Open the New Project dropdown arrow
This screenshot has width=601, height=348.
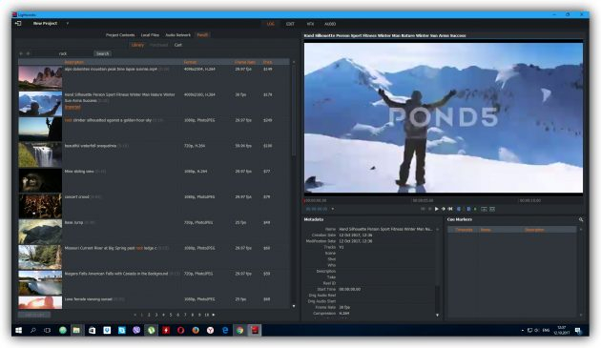pos(68,24)
